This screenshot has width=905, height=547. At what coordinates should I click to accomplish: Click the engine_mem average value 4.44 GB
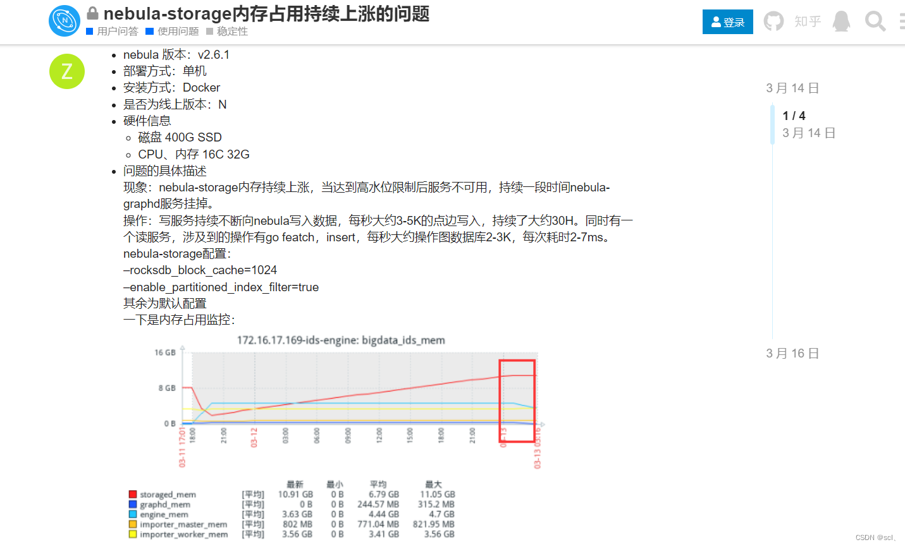coord(384,514)
